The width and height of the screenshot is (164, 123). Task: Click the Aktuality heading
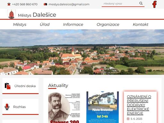58,86
